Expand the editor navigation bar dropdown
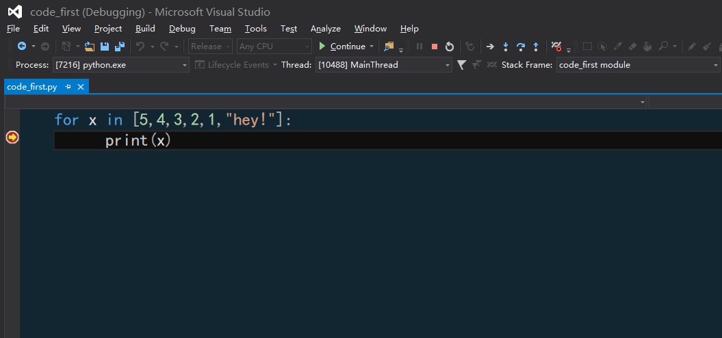 click(x=643, y=102)
